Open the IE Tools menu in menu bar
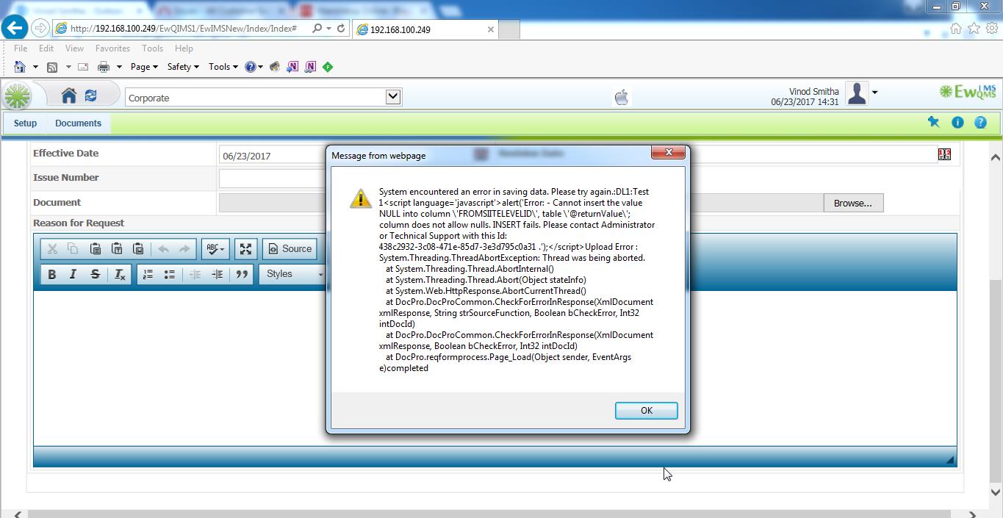 (152, 48)
